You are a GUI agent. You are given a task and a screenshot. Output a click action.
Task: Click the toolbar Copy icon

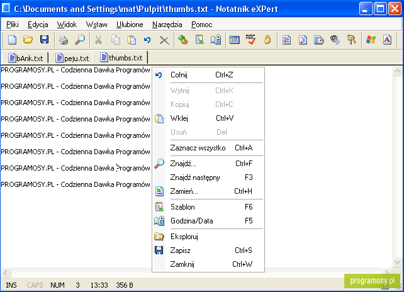(115, 40)
